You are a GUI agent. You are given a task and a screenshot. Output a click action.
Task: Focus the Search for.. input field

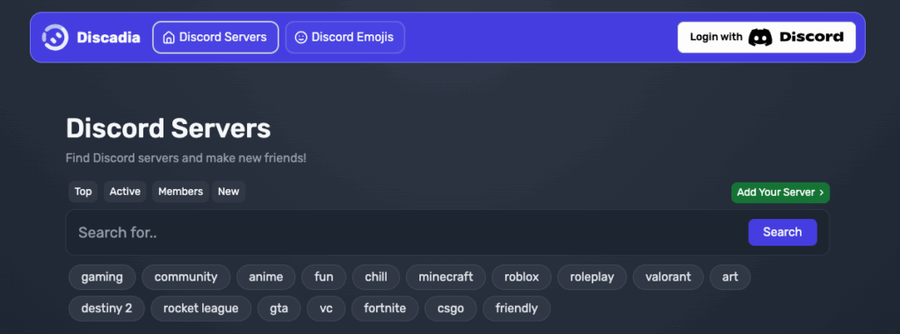tap(408, 232)
